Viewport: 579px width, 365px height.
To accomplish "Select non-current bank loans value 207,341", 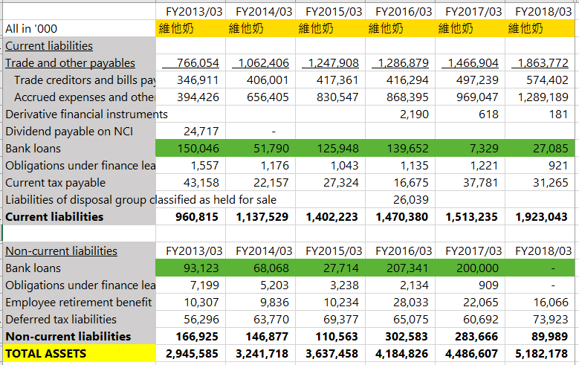I will point(401,268).
